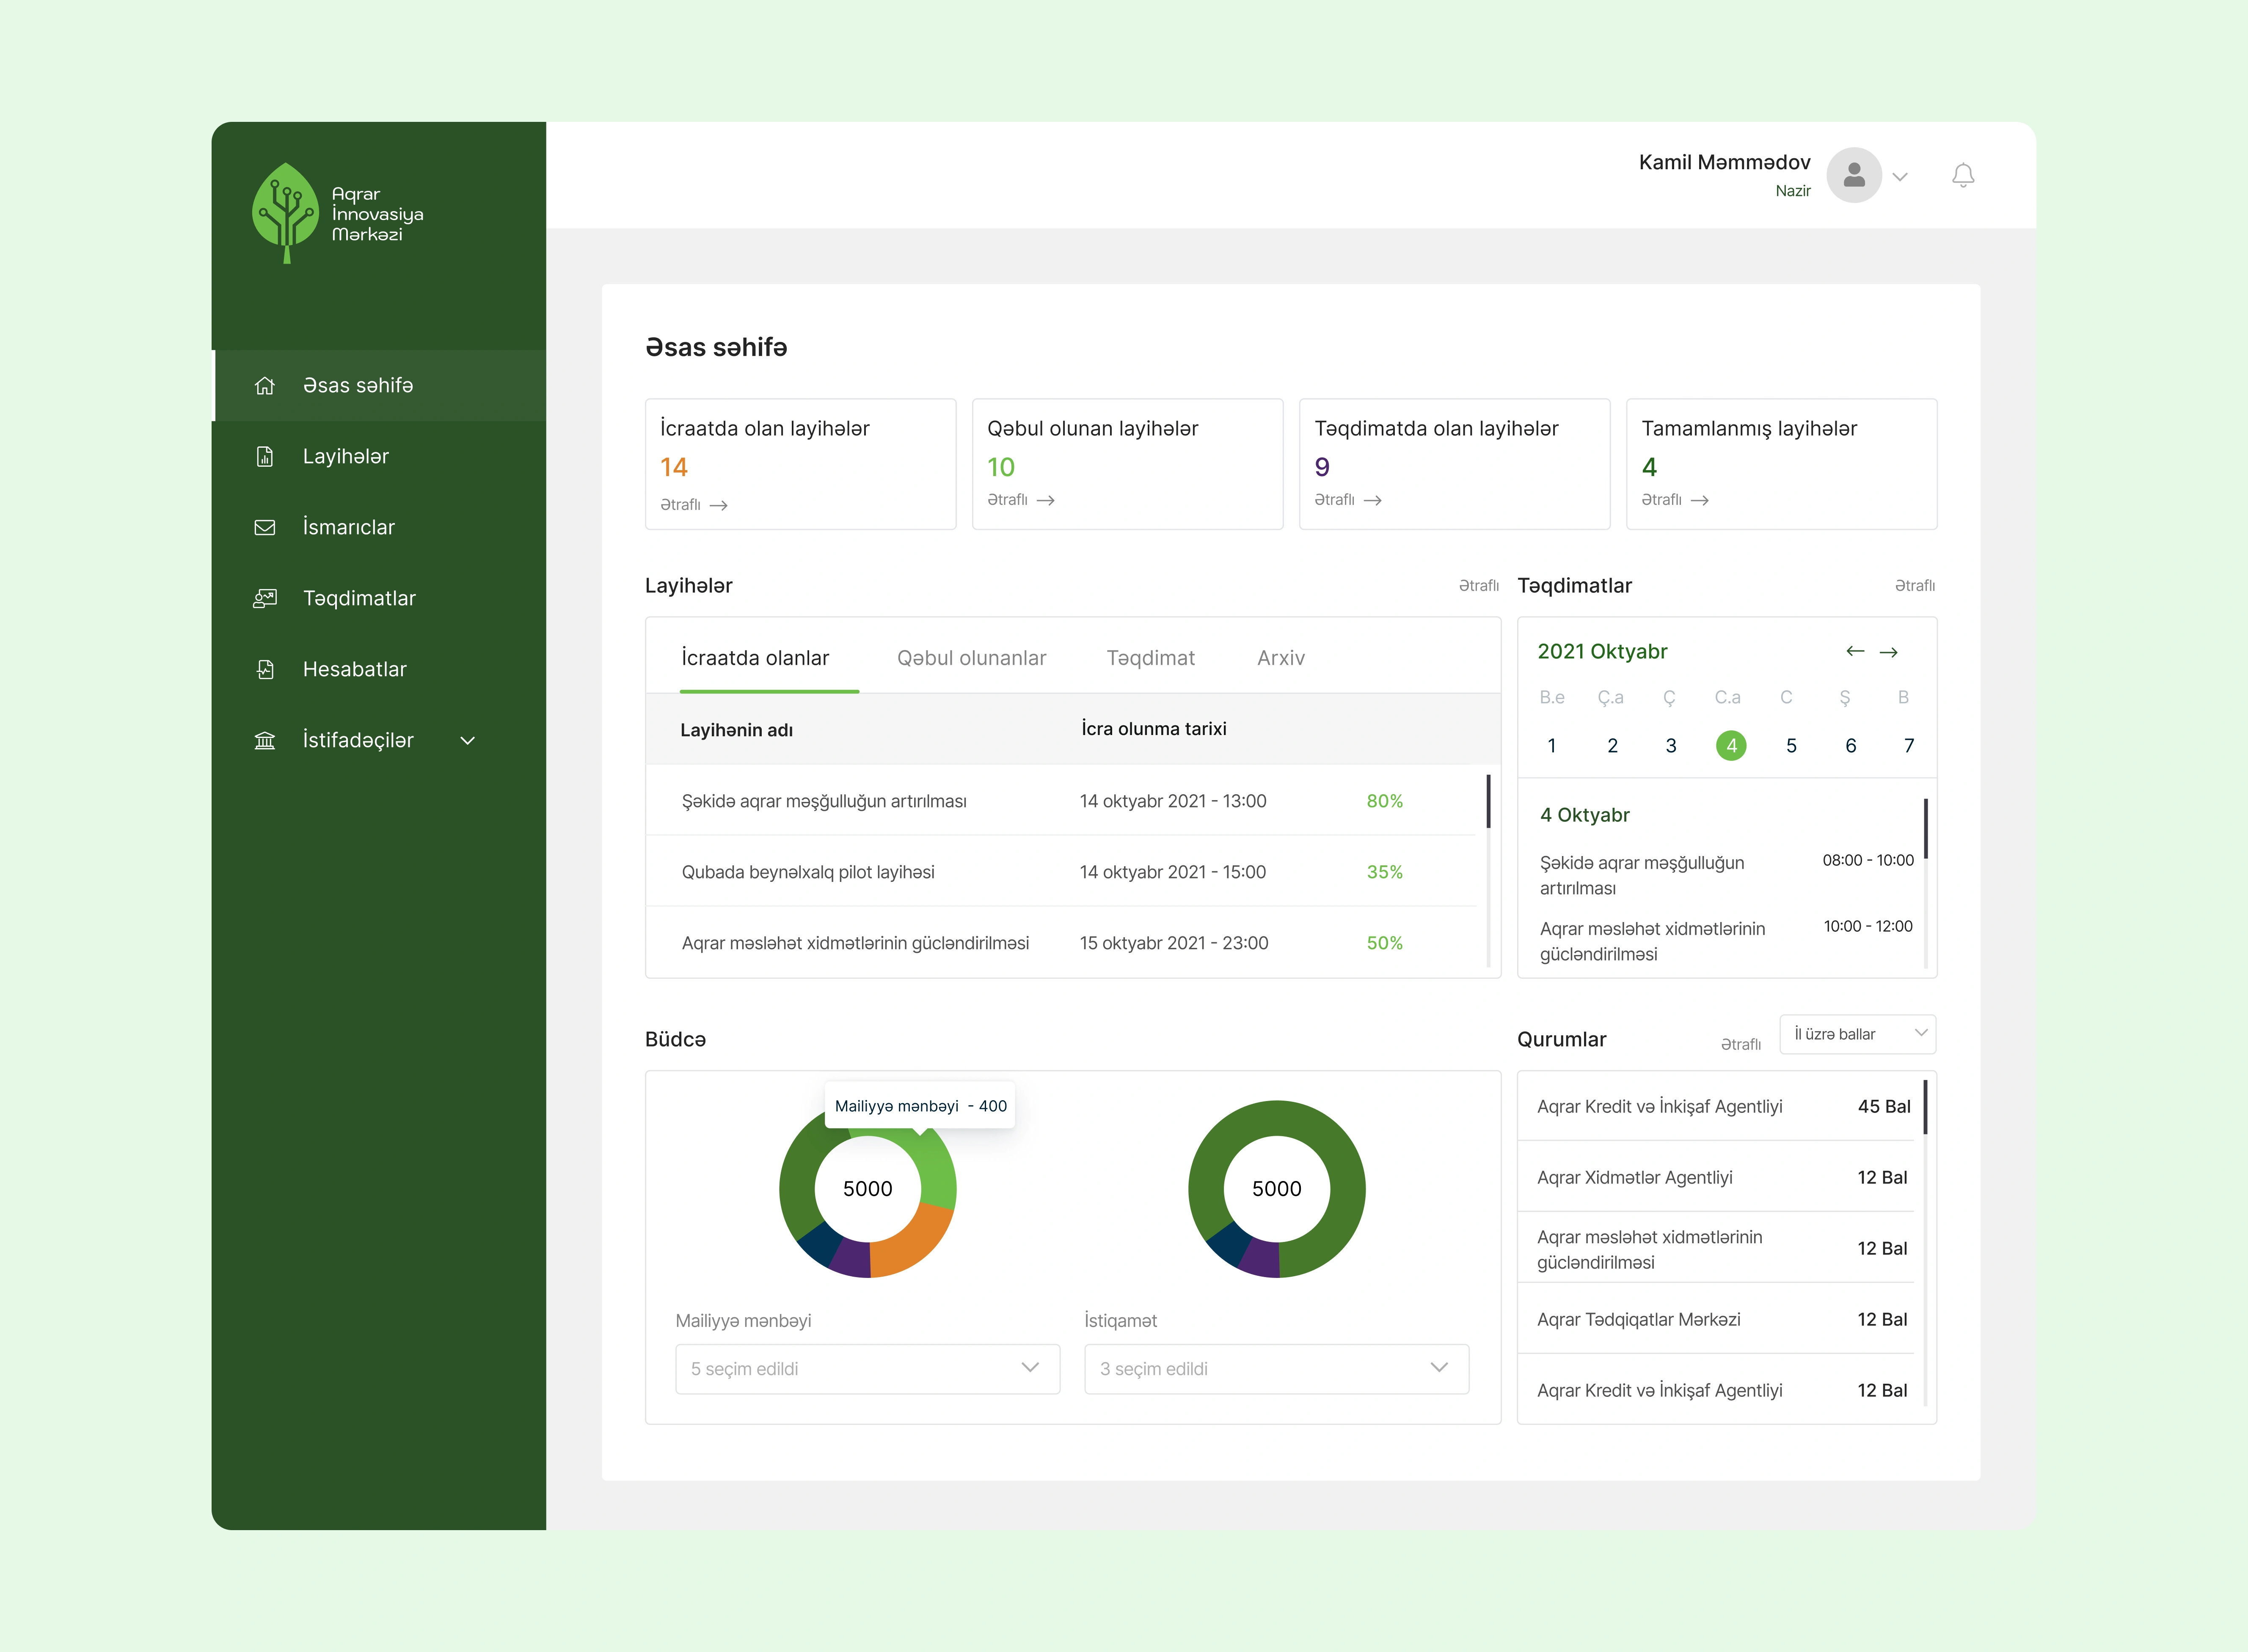Click the İsmarıclar envelope icon
The image size is (2248, 1652).
tap(265, 528)
